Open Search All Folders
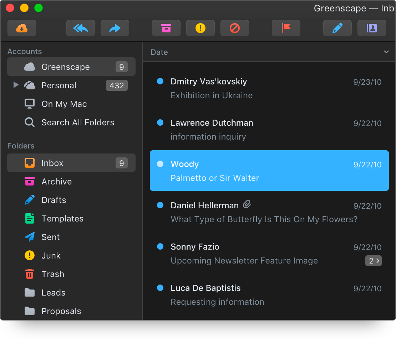The image size is (396, 339). (78, 122)
